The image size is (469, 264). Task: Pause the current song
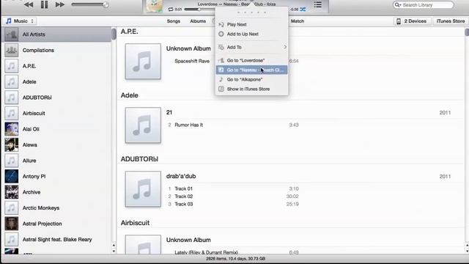[44, 4]
